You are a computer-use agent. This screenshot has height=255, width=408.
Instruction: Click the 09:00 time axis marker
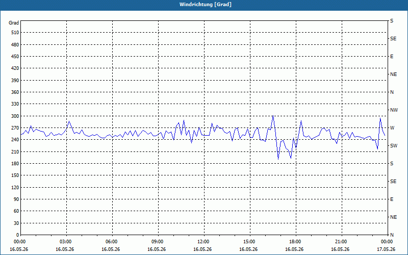(158, 242)
